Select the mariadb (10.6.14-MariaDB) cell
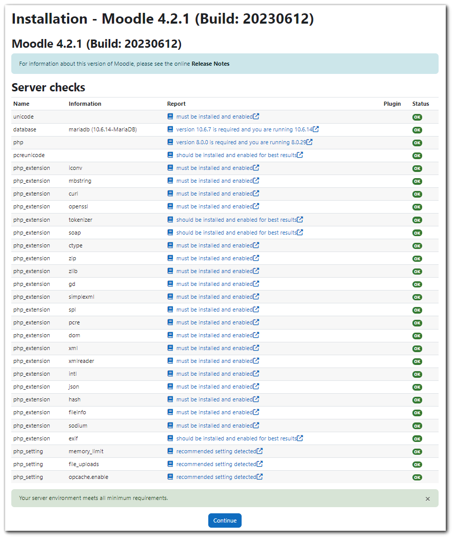The height and width of the screenshot is (540, 455). click(x=103, y=129)
